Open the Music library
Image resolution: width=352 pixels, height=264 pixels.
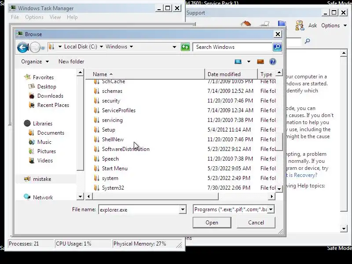44,142
